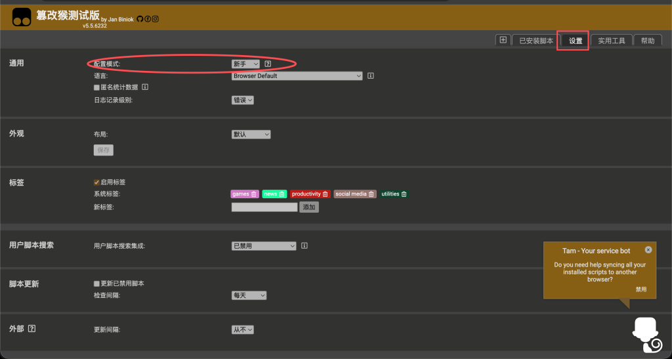Expand the 日志记录级别 dropdown
The image size is (672, 359).
click(x=242, y=100)
